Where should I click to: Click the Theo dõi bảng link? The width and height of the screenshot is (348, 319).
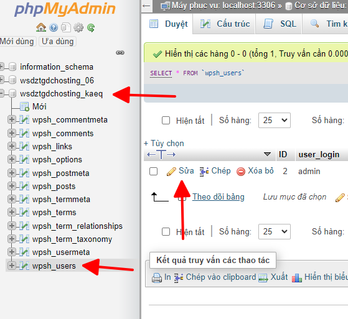coord(219,197)
